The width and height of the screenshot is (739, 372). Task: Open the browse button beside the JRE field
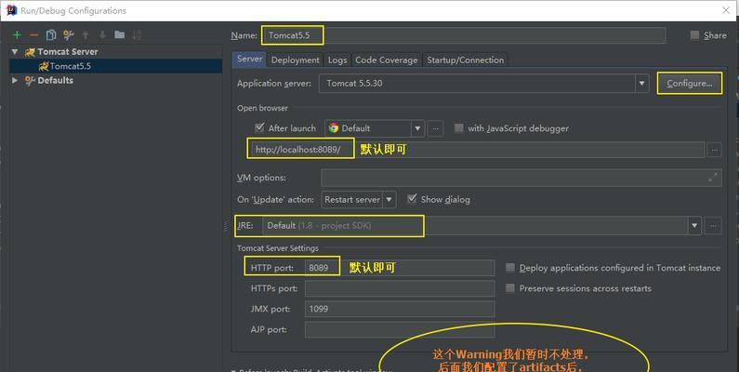coord(713,226)
